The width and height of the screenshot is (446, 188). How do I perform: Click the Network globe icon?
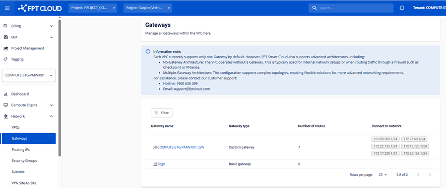point(6,116)
